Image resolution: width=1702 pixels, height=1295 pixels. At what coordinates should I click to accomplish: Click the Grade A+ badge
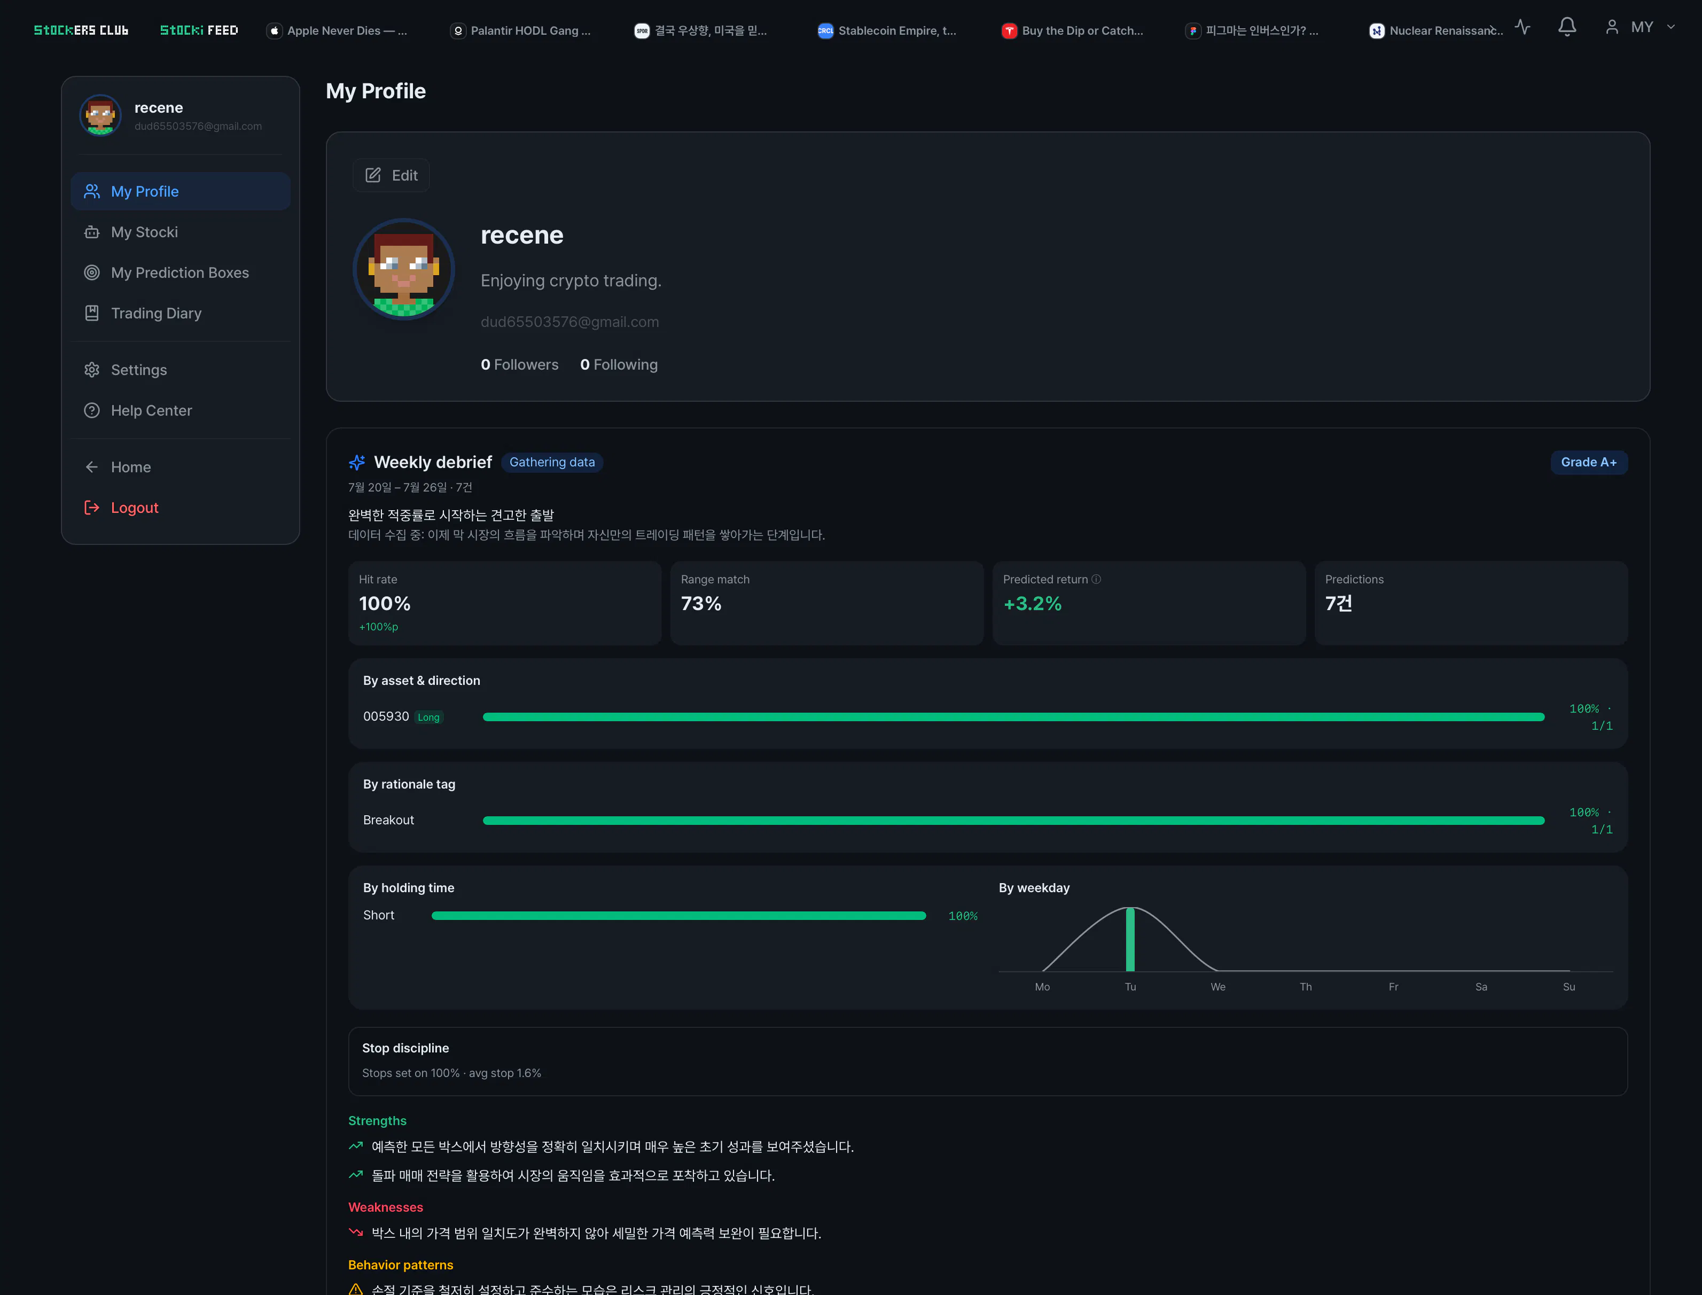[1589, 463]
